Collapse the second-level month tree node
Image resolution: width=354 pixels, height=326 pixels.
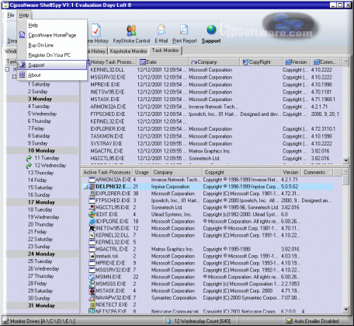[15, 76]
